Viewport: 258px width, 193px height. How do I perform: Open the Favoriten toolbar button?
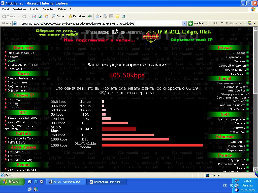coord(77,16)
